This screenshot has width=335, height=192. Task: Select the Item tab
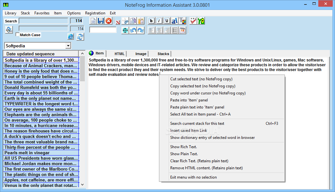tap(97, 53)
